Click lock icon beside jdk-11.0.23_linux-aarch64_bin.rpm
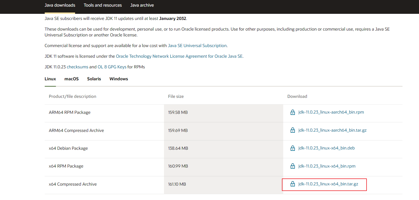 (293, 112)
